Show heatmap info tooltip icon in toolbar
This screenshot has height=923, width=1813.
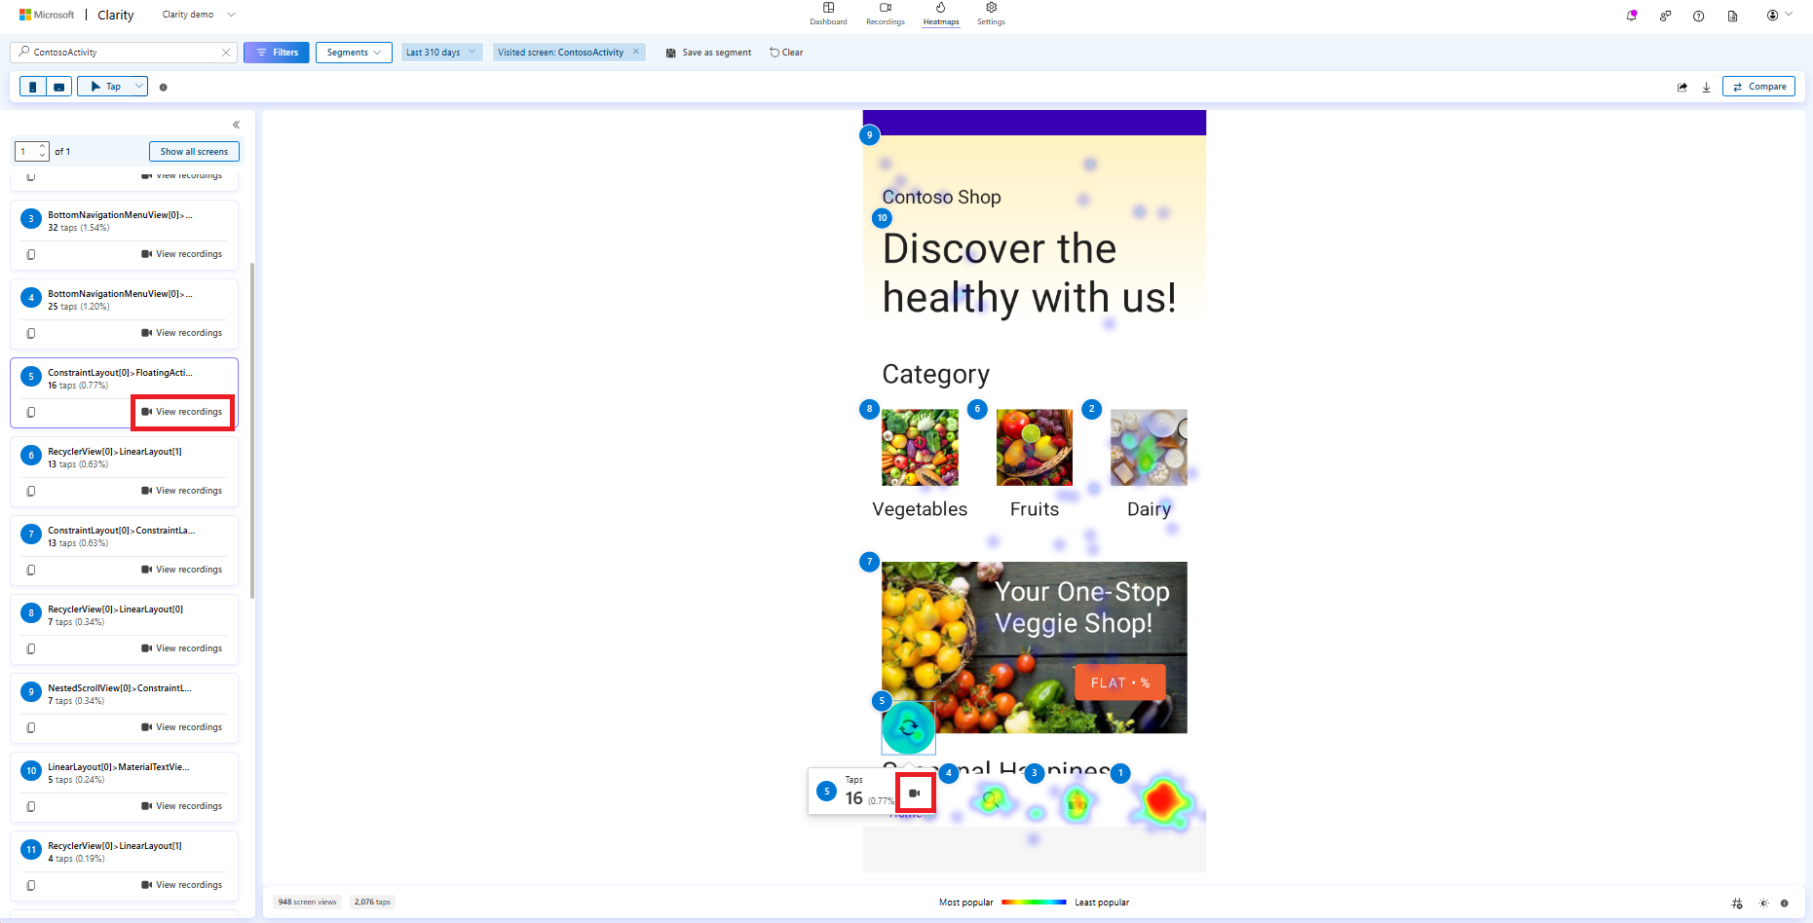(x=163, y=88)
